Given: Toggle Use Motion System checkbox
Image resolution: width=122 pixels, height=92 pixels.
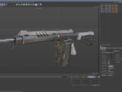Looking at the screenshot, I should coord(109,64).
